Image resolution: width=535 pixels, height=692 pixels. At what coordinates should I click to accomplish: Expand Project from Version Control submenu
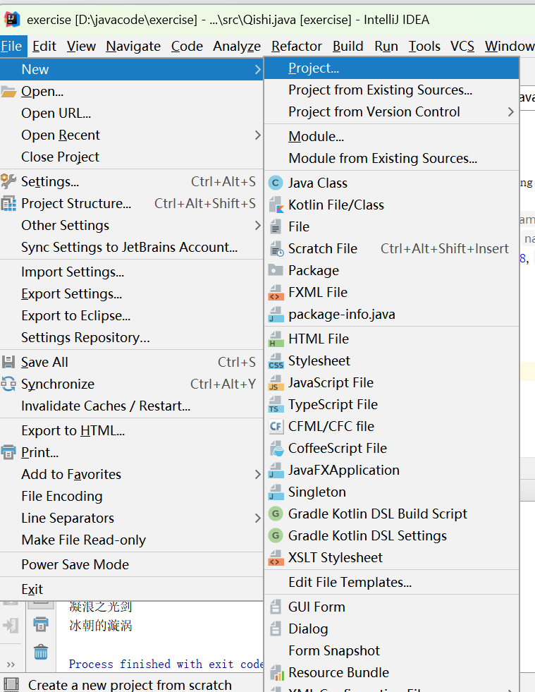click(511, 112)
